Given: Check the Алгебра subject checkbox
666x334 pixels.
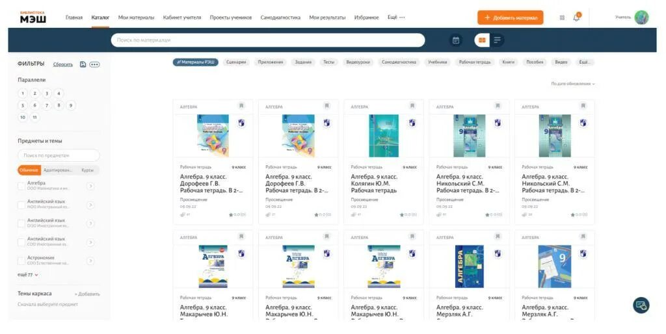Looking at the screenshot, I should coord(21,186).
